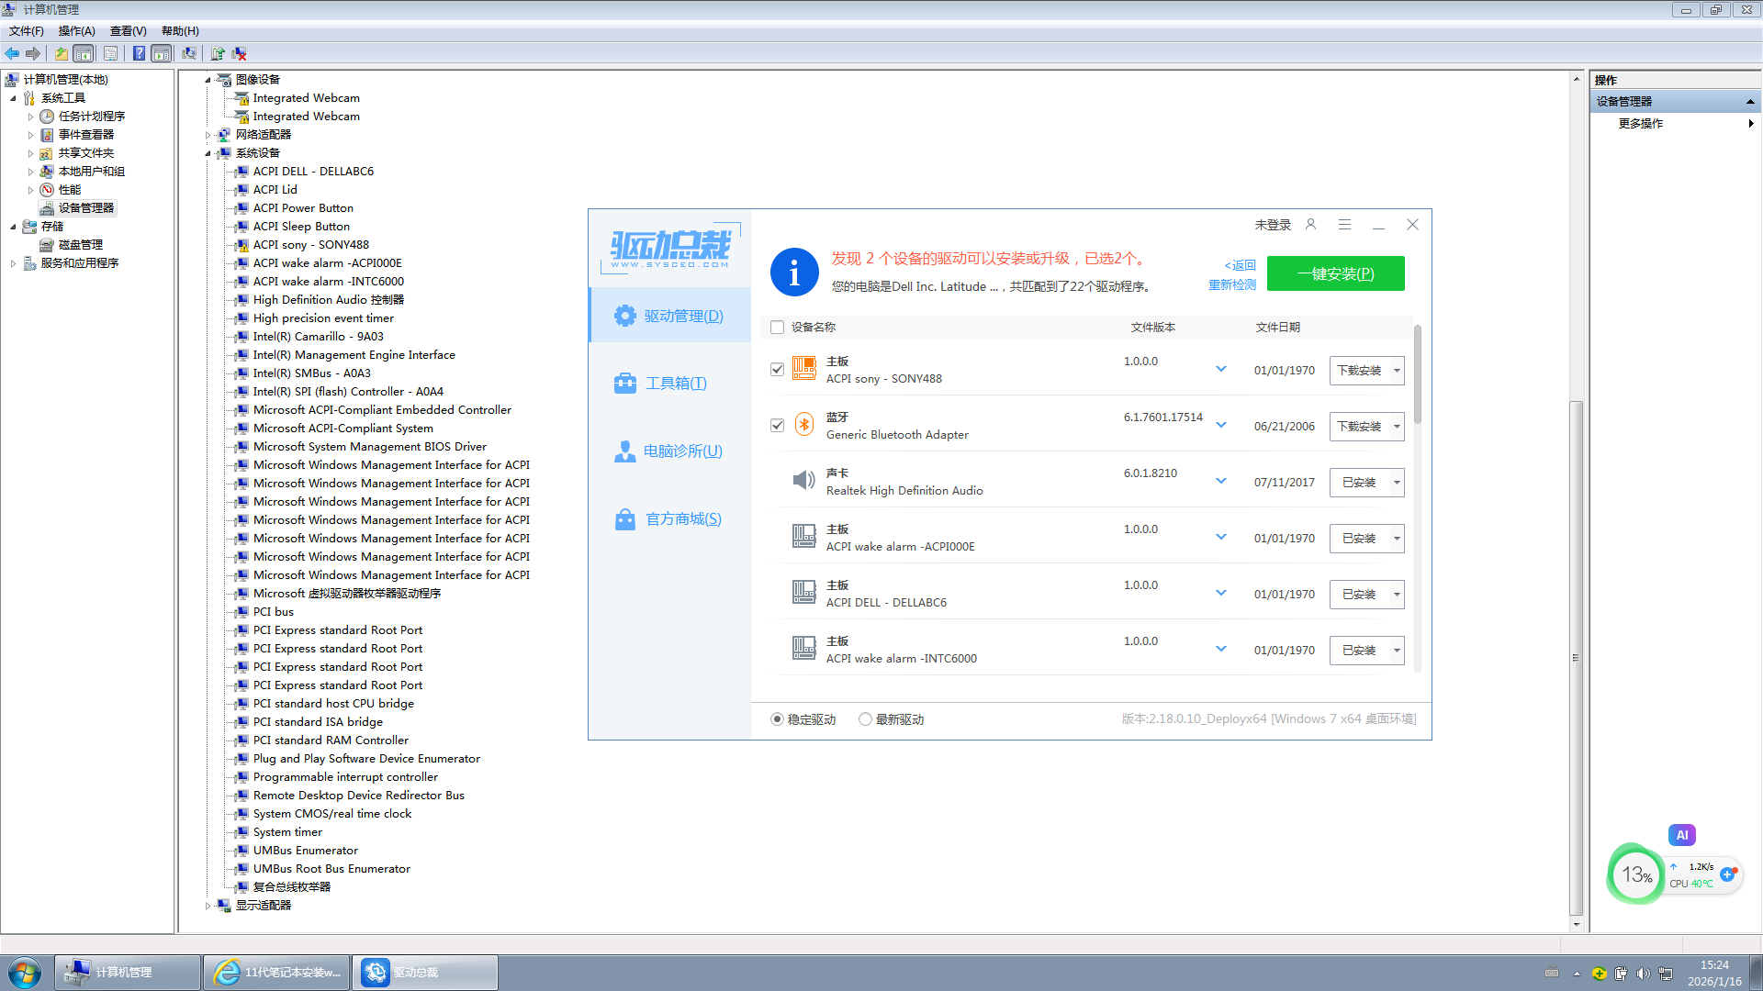Click the user account icon
Viewport: 1763px width, 991px height.
[1310, 225]
